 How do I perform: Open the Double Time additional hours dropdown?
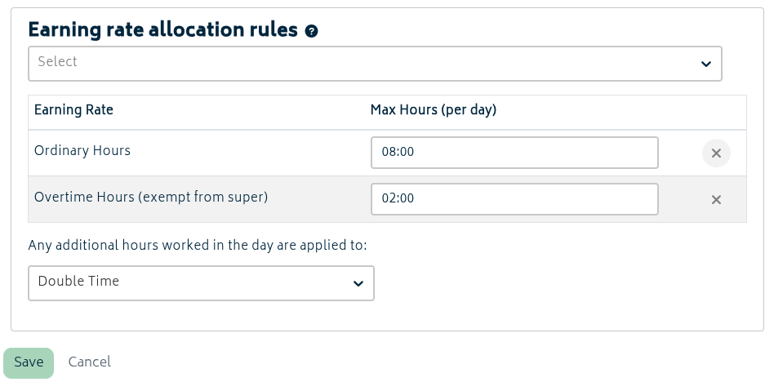tap(201, 283)
